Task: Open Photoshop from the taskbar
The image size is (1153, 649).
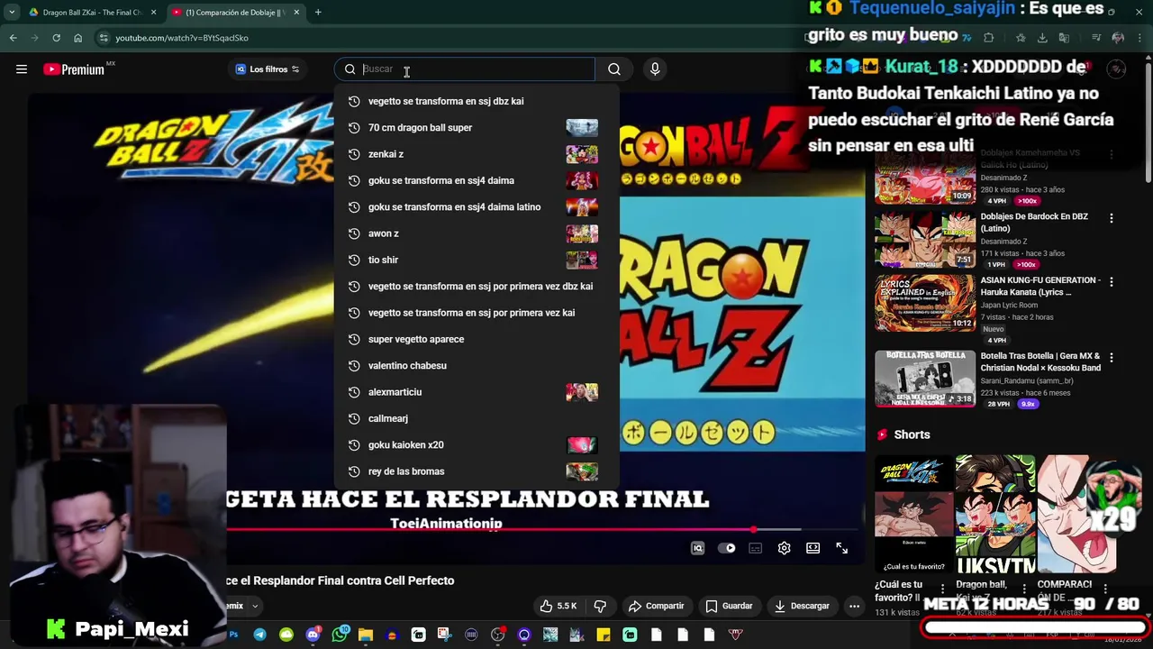Action: (233, 635)
